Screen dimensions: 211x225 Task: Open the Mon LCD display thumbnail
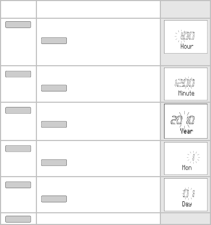tap(186, 158)
